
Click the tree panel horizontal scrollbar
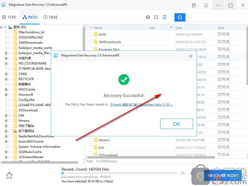click(40, 162)
